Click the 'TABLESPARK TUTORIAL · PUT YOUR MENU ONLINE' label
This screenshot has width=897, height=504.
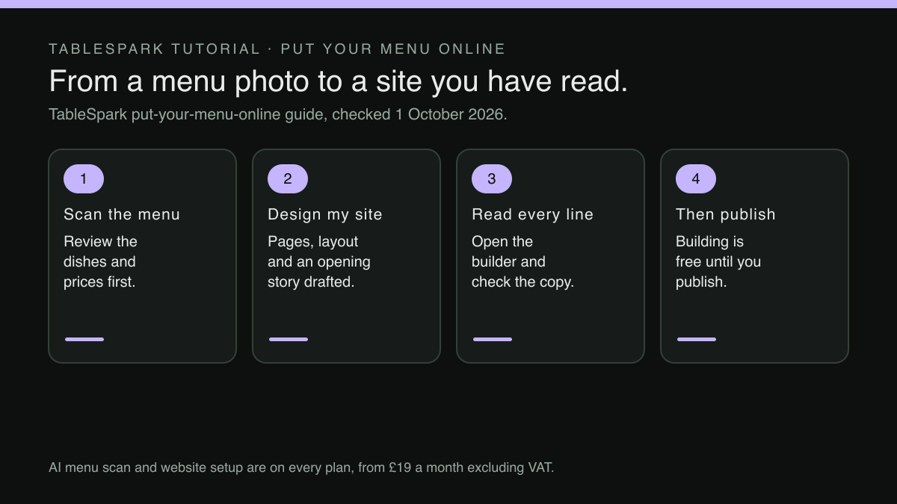[x=277, y=49]
